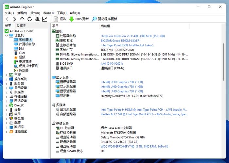Select the 设备 tree item
Screen dimensions: 229x163
pyautogui.click(x=17, y=110)
